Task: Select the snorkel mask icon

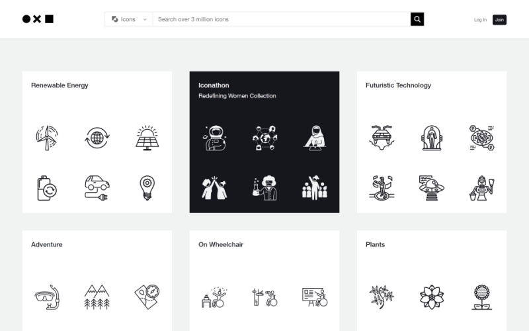Action: click(47, 297)
